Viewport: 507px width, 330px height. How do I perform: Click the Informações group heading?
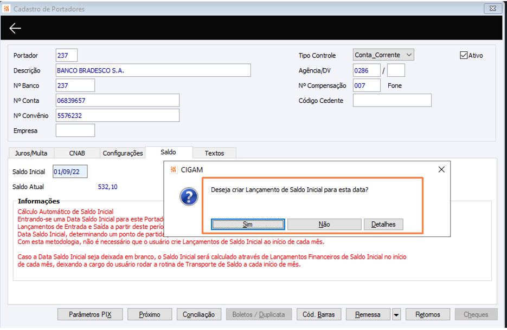point(39,201)
